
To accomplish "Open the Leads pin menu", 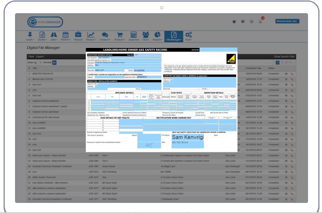I will click(30, 35).
